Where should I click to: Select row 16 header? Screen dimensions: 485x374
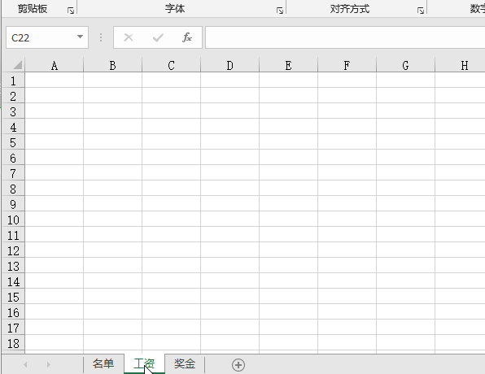(13, 312)
